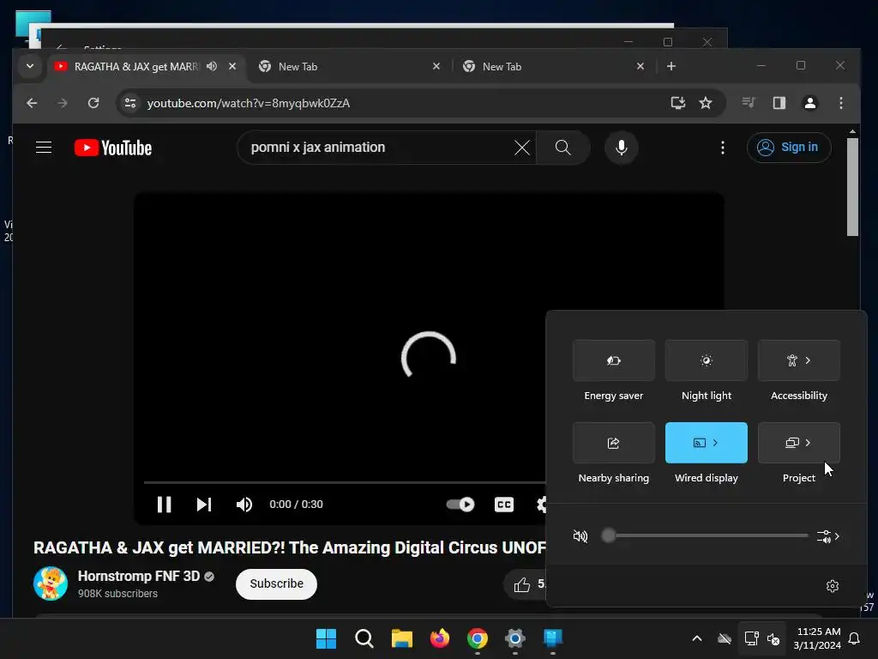
Task: Open Windows taskbar search
Action: [x=364, y=638]
